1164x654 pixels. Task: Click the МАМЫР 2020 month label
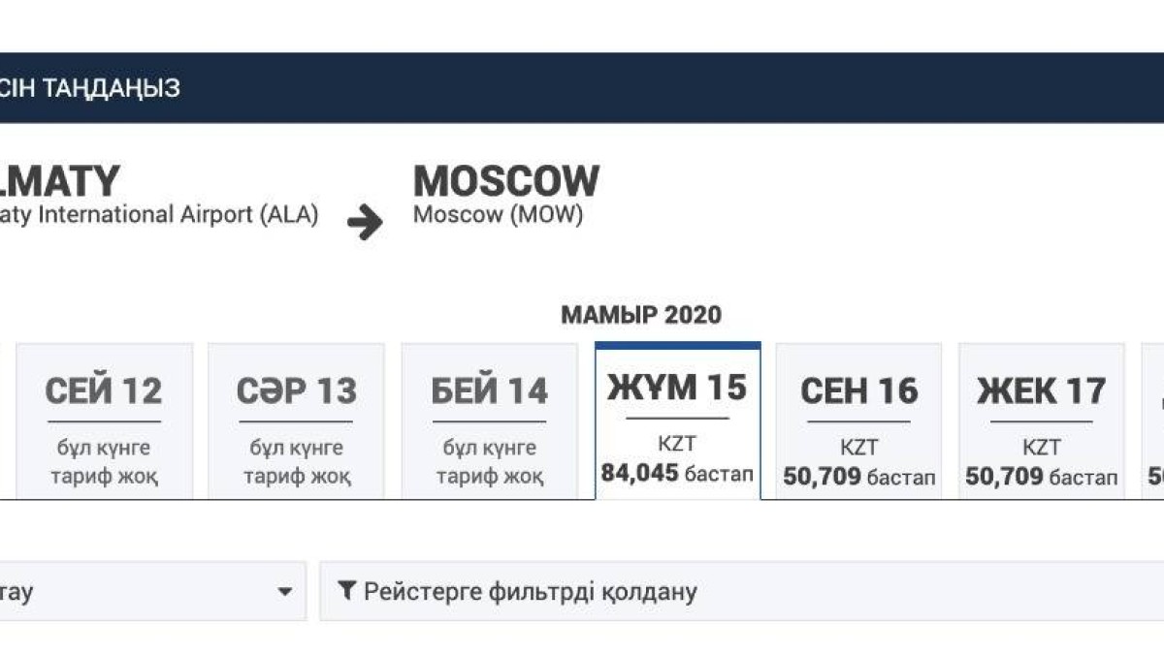click(641, 315)
